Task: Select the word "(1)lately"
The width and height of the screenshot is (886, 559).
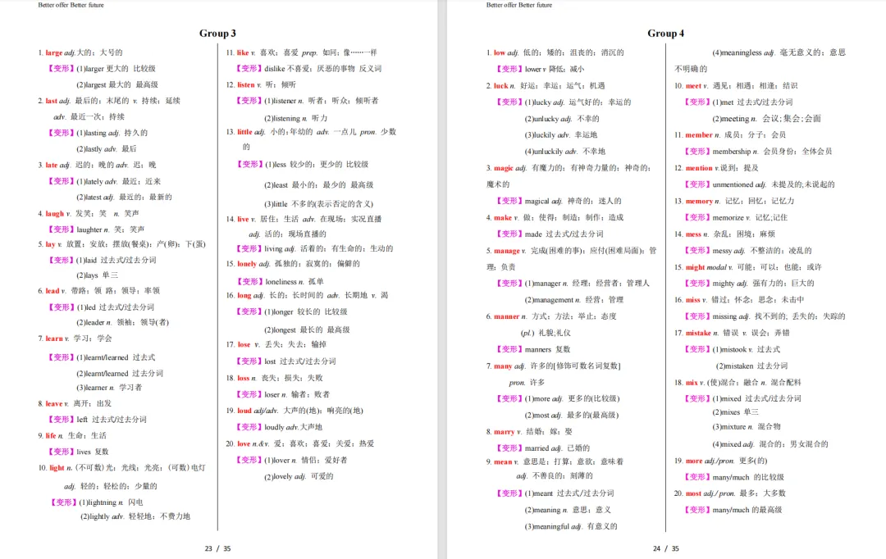Action: click(90, 181)
